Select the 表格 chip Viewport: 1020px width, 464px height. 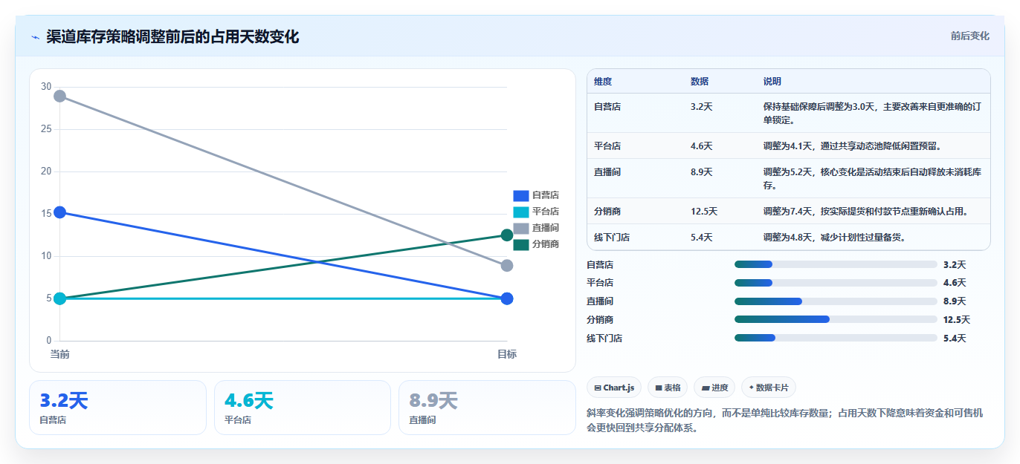pos(667,388)
